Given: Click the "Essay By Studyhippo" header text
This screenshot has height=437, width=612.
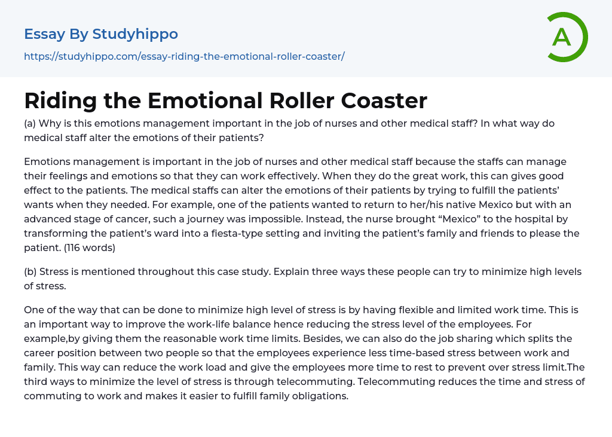Looking at the screenshot, I should tap(101, 34).
